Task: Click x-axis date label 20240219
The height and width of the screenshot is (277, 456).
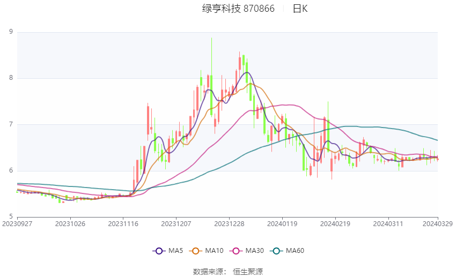Action: 335,224
